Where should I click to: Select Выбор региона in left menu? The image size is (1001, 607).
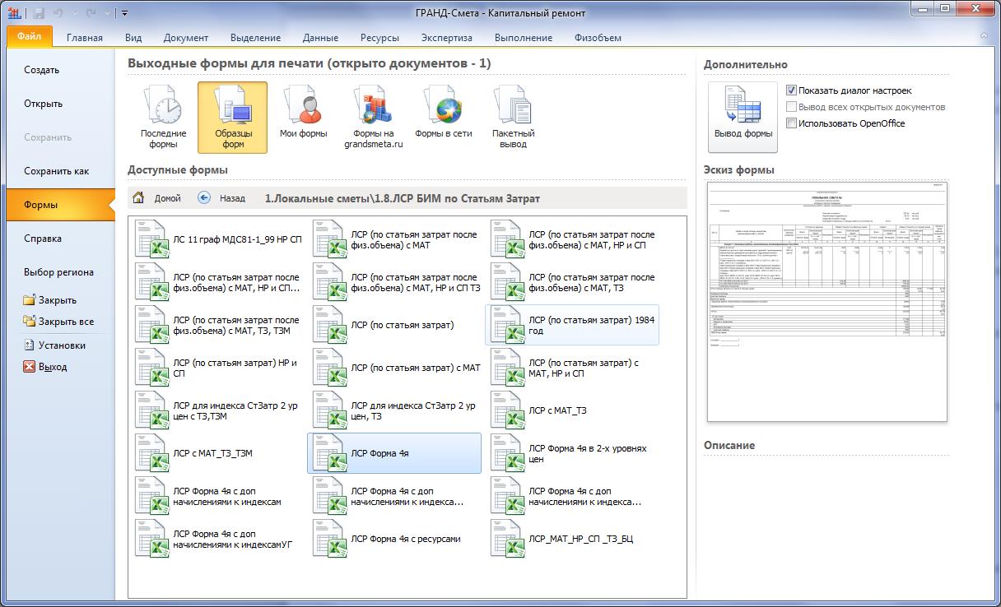click(58, 272)
